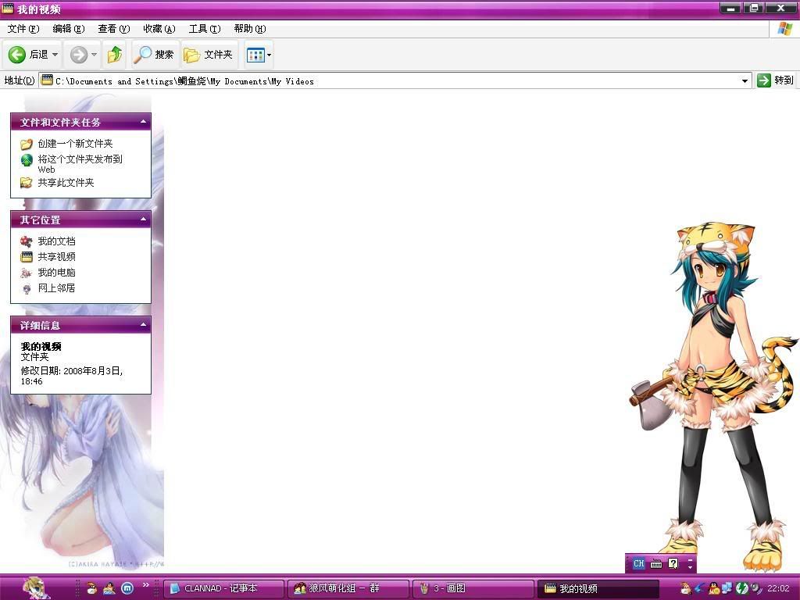This screenshot has width=800, height=600.
Task: Click the blue bird system tray icon
Action: (700, 588)
